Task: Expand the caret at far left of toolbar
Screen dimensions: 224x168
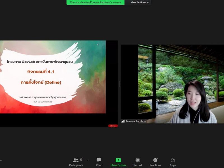Action: coord(1,160)
